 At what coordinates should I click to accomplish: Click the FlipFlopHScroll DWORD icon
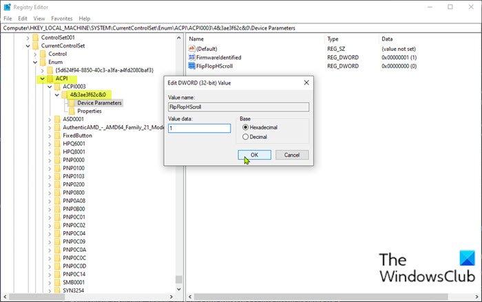tap(191, 66)
